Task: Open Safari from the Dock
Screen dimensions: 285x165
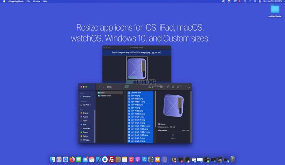Action: (65, 160)
